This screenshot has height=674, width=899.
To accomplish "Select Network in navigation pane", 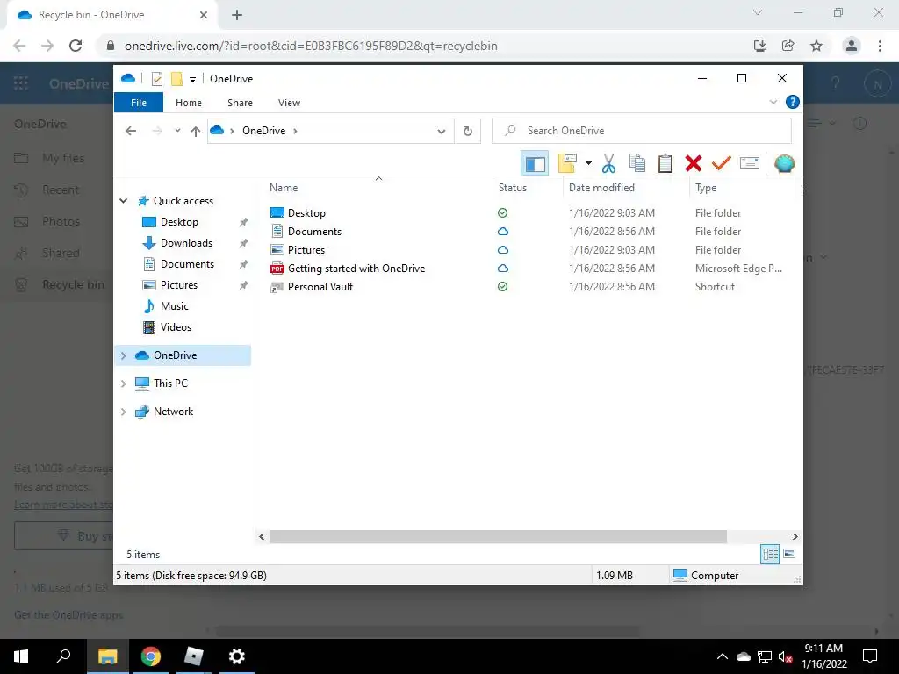I will [x=173, y=412].
